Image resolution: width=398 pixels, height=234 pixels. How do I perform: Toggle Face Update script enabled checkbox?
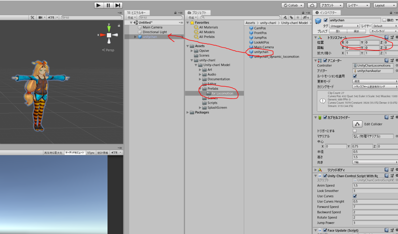click(325, 230)
